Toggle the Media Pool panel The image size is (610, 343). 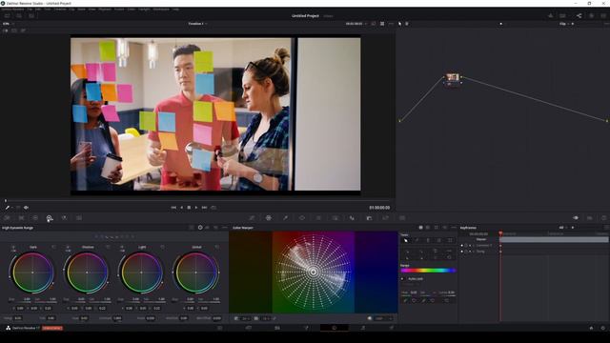31,16
